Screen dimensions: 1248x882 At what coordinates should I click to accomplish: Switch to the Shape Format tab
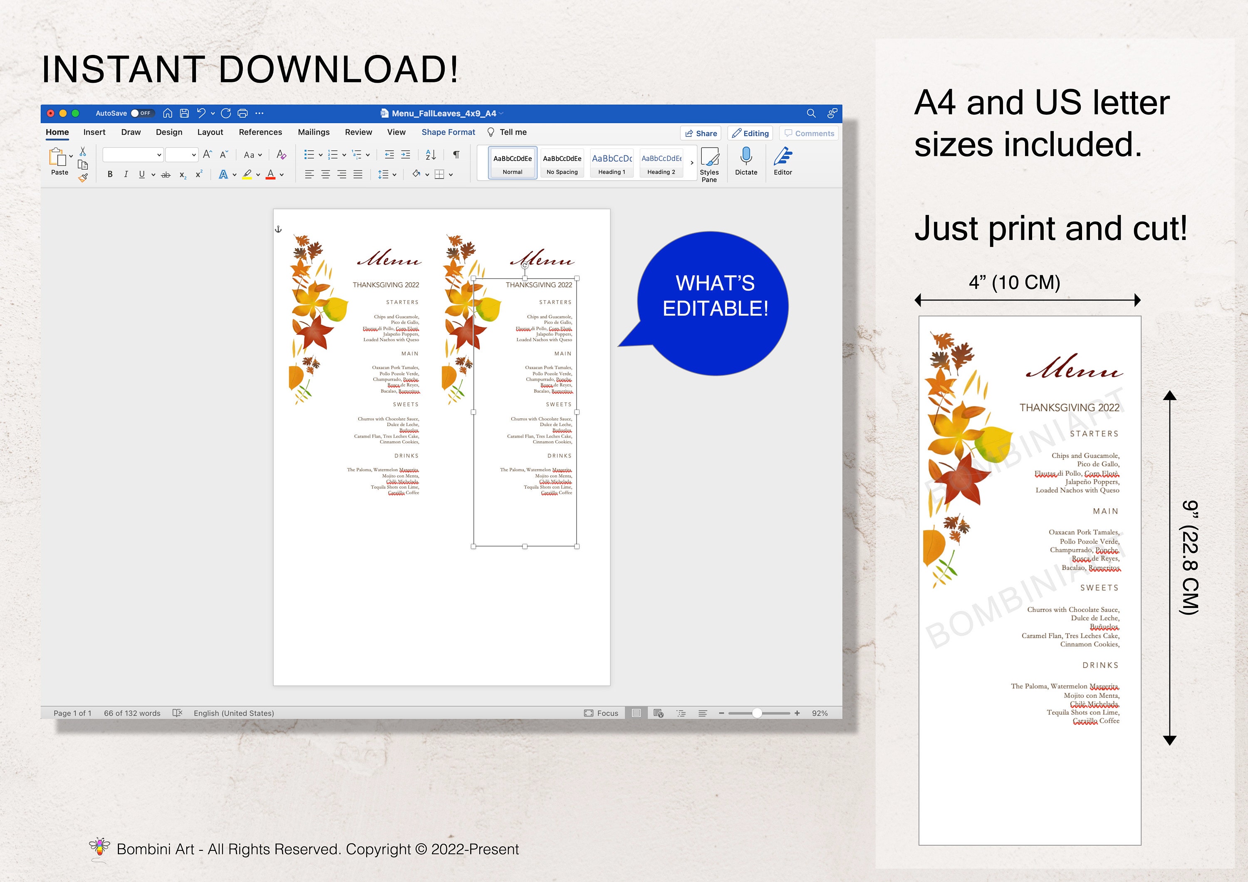pos(448,132)
